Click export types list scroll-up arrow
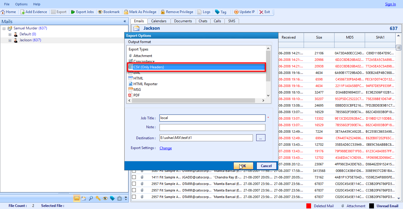The width and height of the screenshot is (403, 209). click(x=268, y=48)
